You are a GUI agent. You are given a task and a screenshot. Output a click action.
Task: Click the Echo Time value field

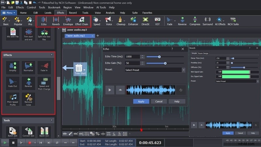(x=132, y=57)
